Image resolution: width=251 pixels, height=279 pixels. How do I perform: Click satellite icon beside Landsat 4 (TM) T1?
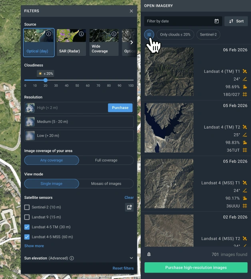click(245, 71)
